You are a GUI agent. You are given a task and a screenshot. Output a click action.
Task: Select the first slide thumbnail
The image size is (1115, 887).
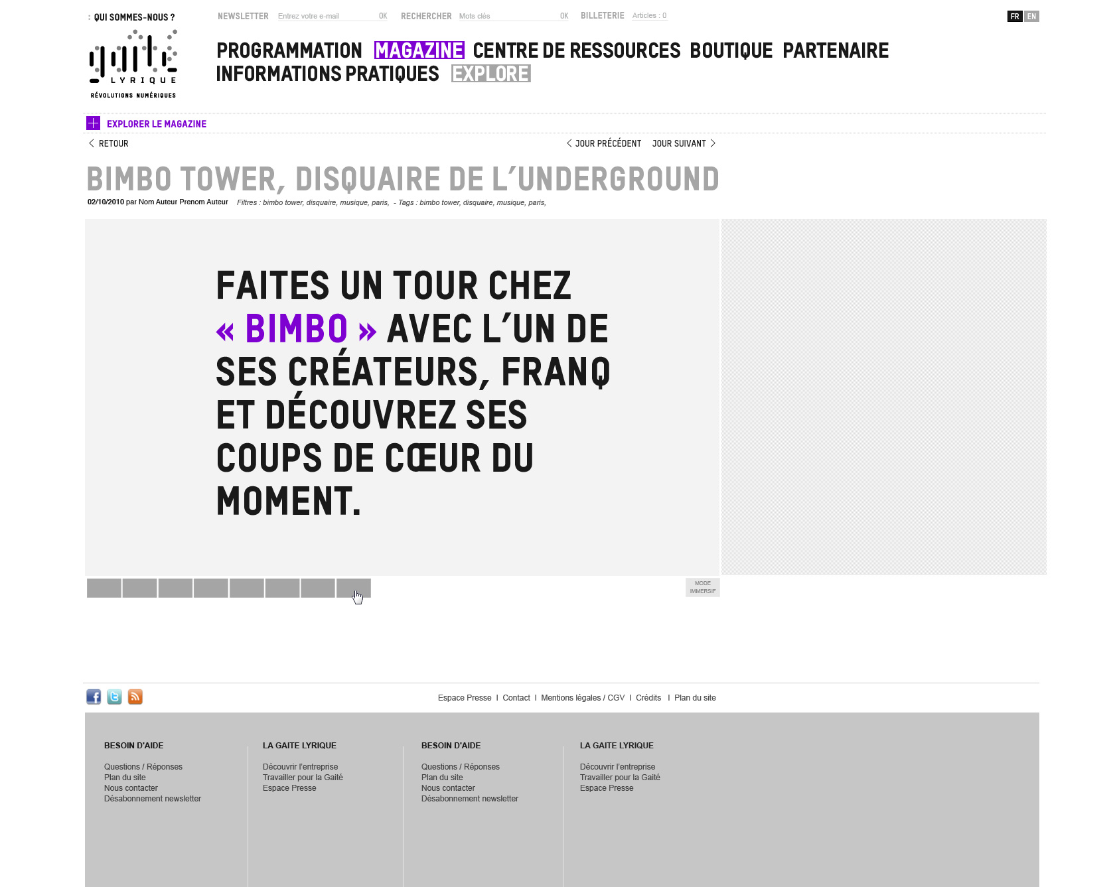[104, 588]
